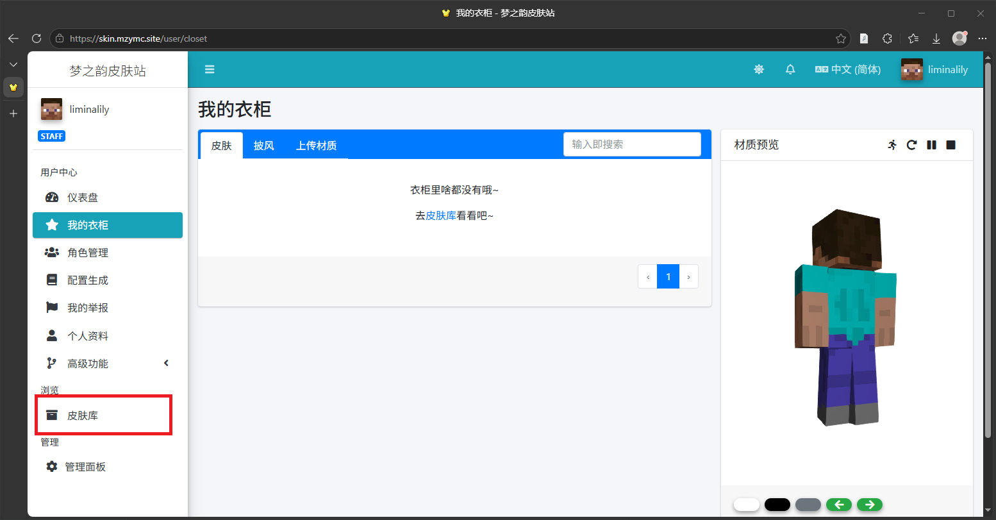This screenshot has height=520, width=996.
Task: Open notifications via the bell icon
Action: (x=790, y=69)
